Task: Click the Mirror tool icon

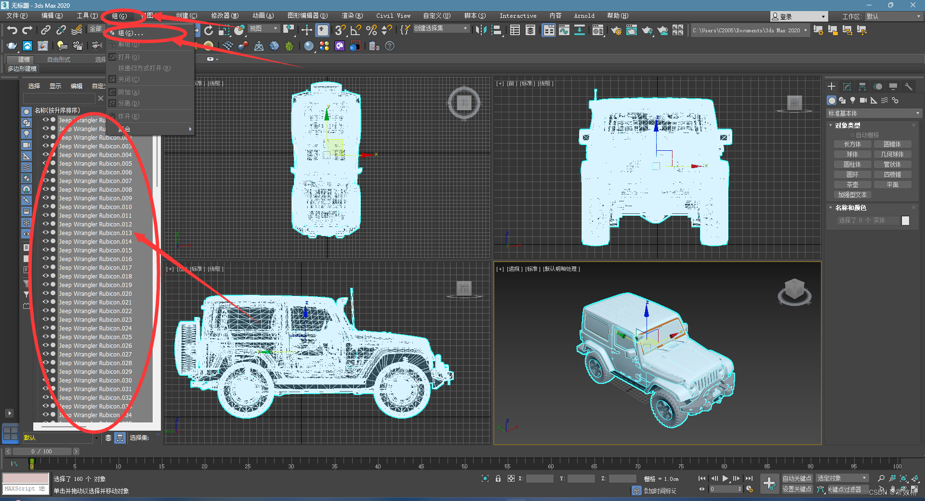Action: [x=481, y=30]
